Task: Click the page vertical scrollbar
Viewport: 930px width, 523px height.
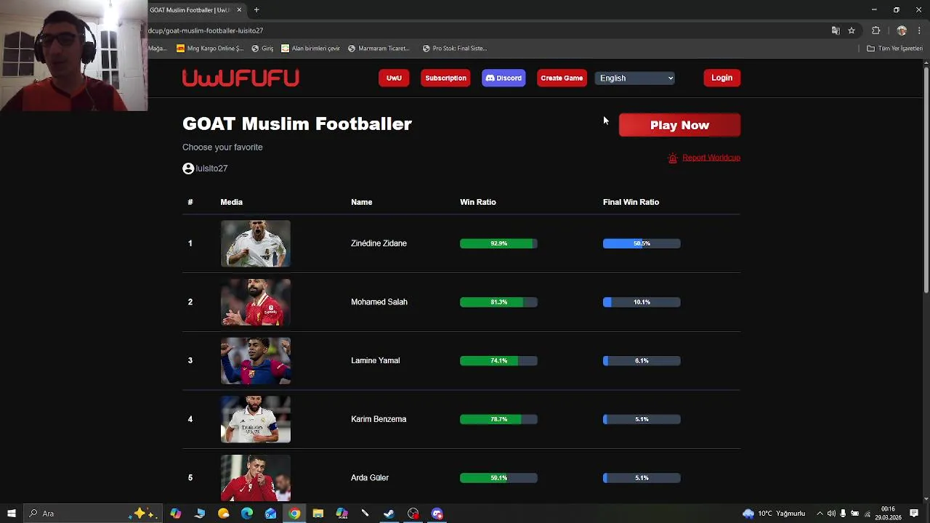Action: (x=926, y=180)
